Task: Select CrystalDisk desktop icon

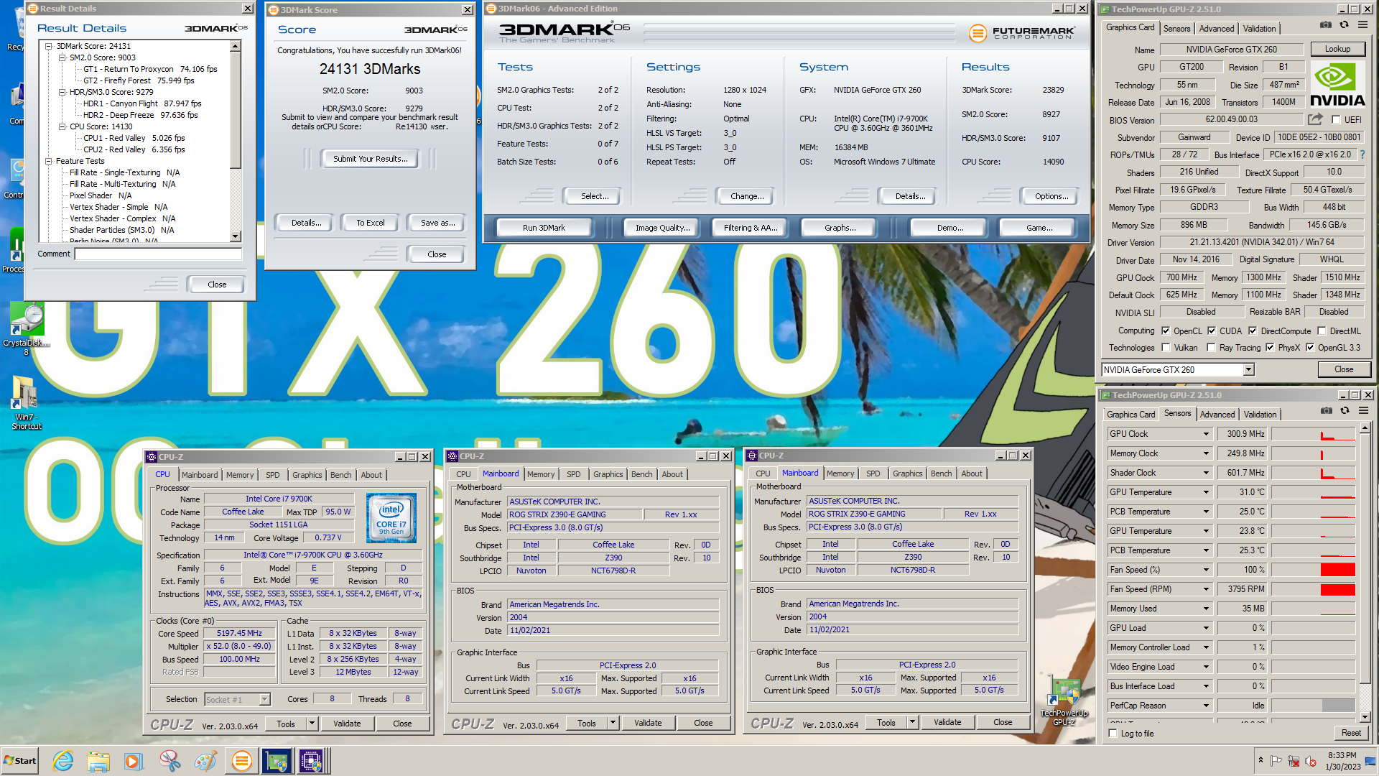Action: tap(27, 329)
